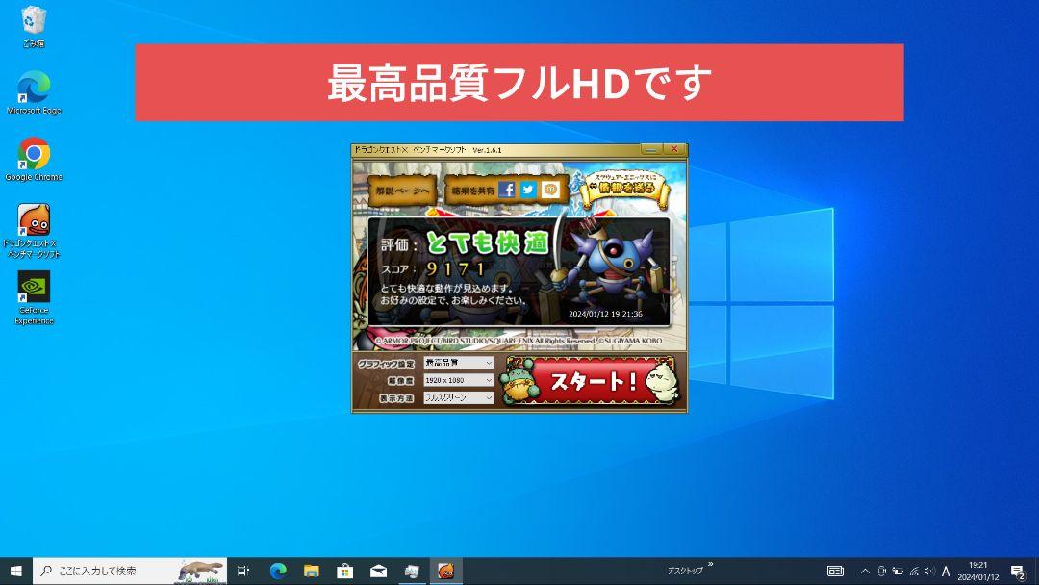Click the printer-like app icon on the taskbar
Image resolution: width=1039 pixels, height=585 pixels.
[x=412, y=571]
